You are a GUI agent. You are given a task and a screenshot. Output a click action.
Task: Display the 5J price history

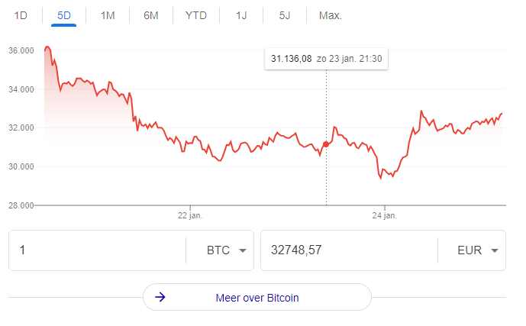coord(285,15)
